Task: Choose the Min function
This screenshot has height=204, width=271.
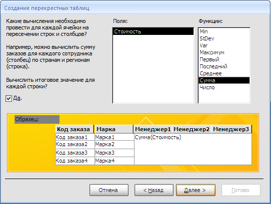Action: click(224, 31)
